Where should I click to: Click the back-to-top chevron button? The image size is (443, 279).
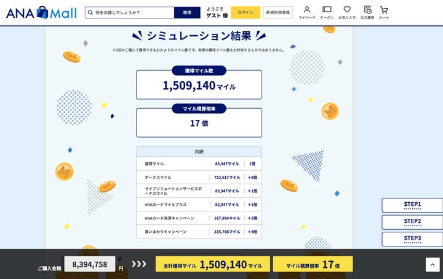coord(433,265)
